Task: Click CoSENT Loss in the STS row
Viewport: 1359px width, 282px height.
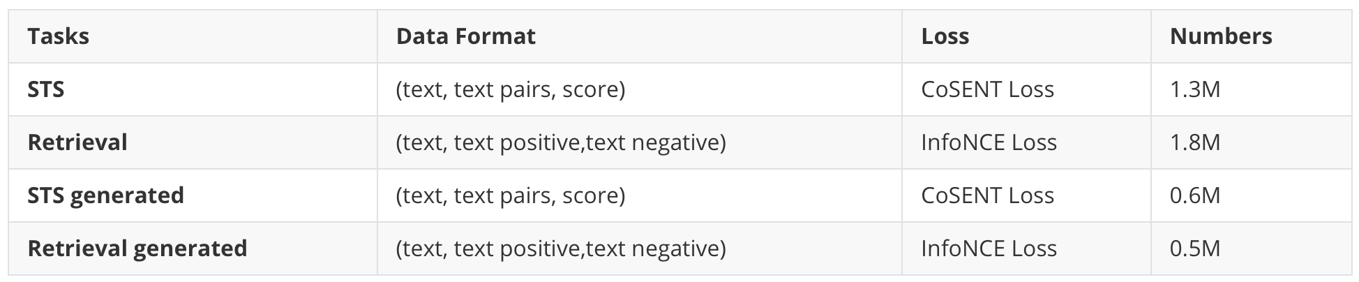Action: pos(987,89)
